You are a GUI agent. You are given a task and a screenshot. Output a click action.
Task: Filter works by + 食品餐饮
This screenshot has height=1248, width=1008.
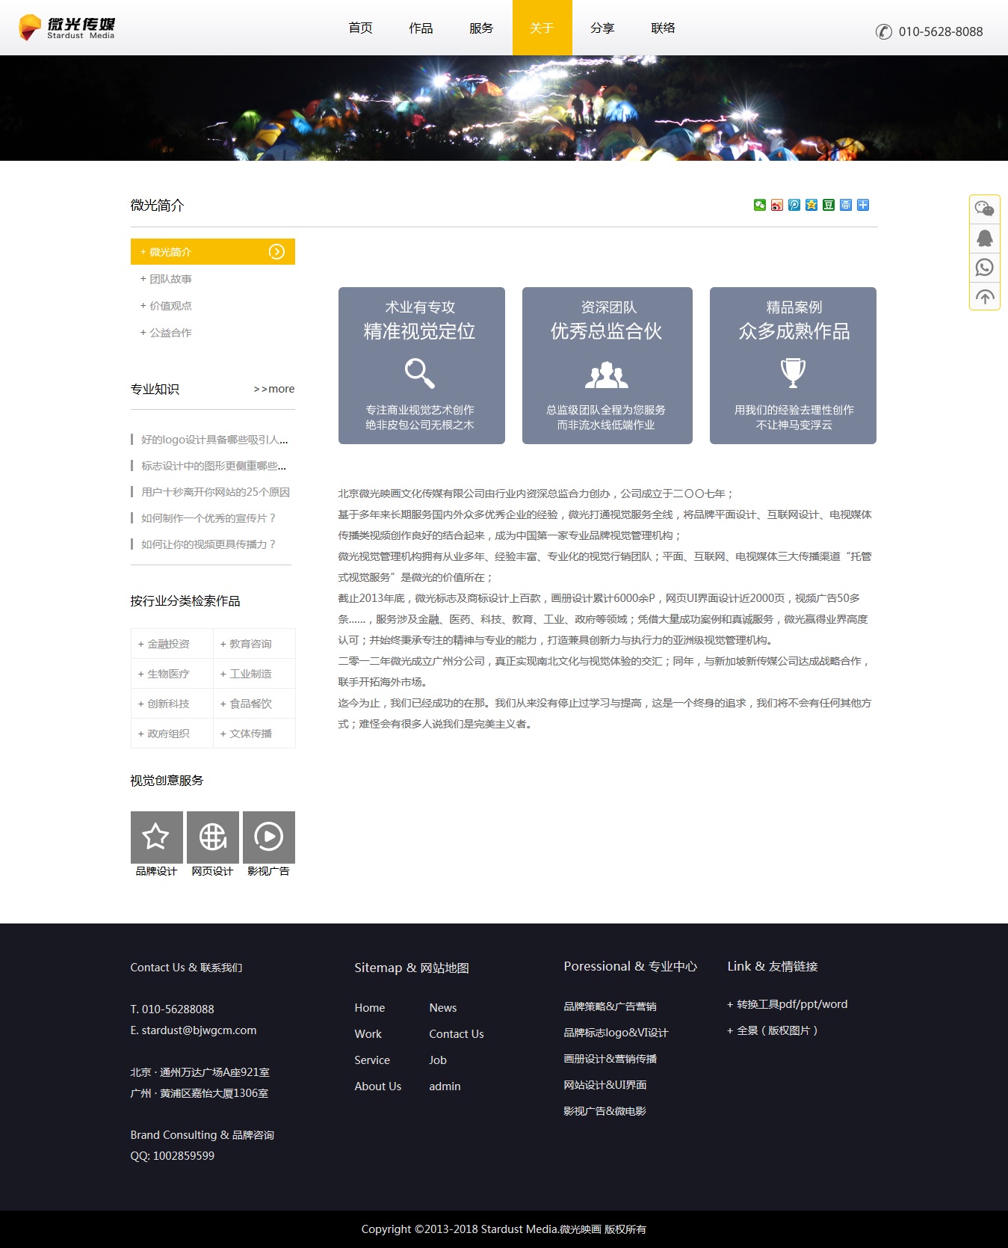point(254,704)
